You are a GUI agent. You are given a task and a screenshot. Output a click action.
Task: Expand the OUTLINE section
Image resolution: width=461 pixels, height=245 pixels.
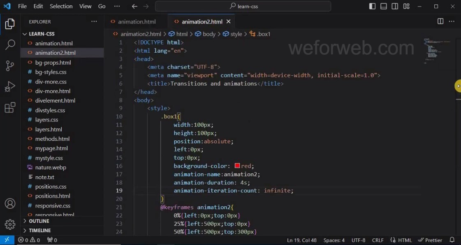coord(39,221)
